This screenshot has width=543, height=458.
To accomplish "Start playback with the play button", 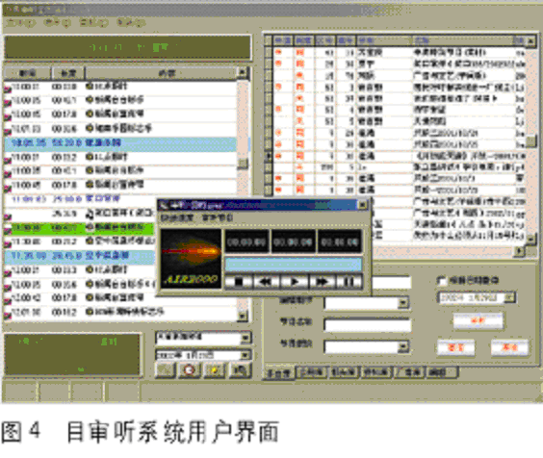I will pos(294,282).
